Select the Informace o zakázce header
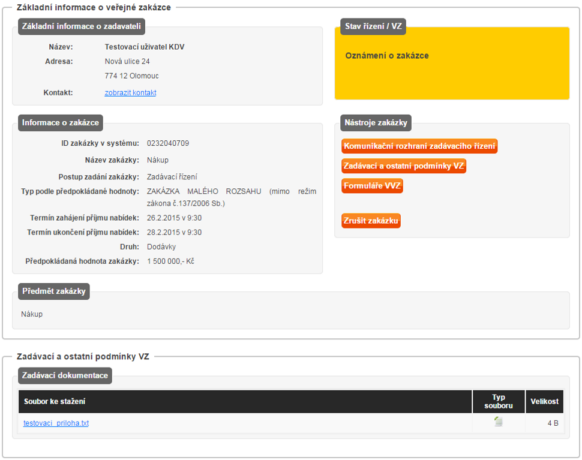Viewport: 582px width, 460px height. click(x=60, y=123)
